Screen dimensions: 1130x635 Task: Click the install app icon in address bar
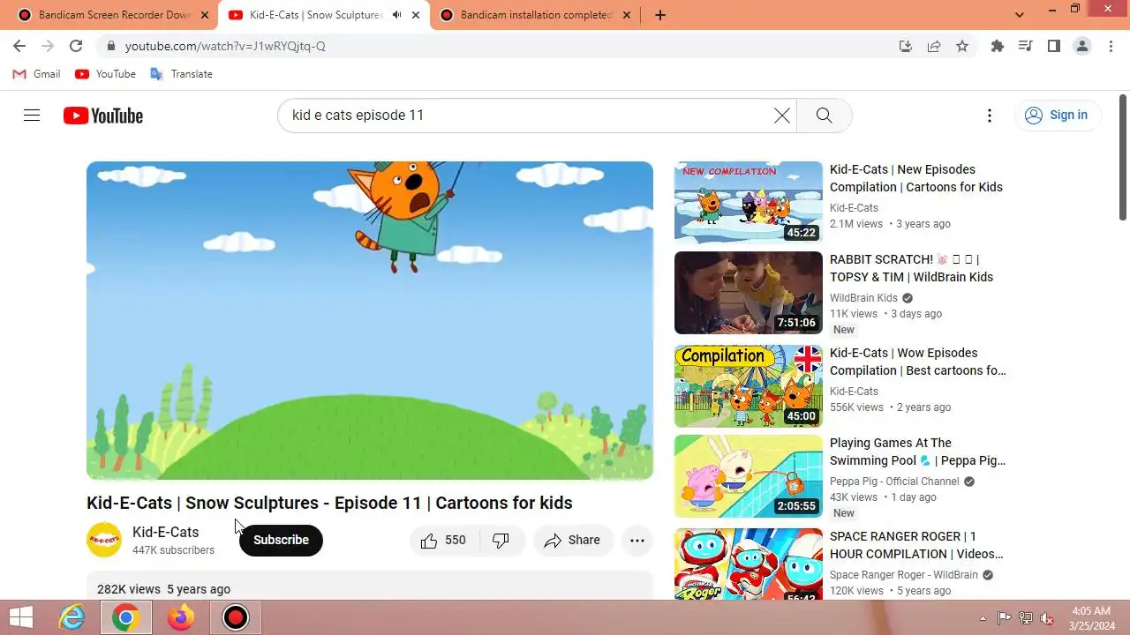[906, 46]
